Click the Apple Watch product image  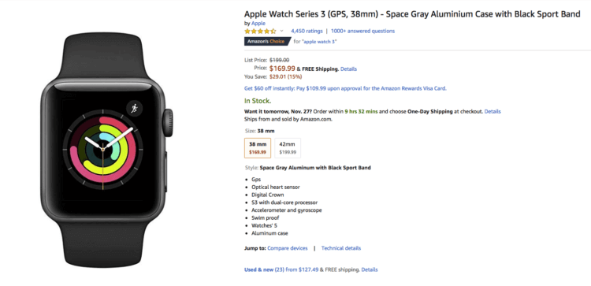(x=106, y=150)
